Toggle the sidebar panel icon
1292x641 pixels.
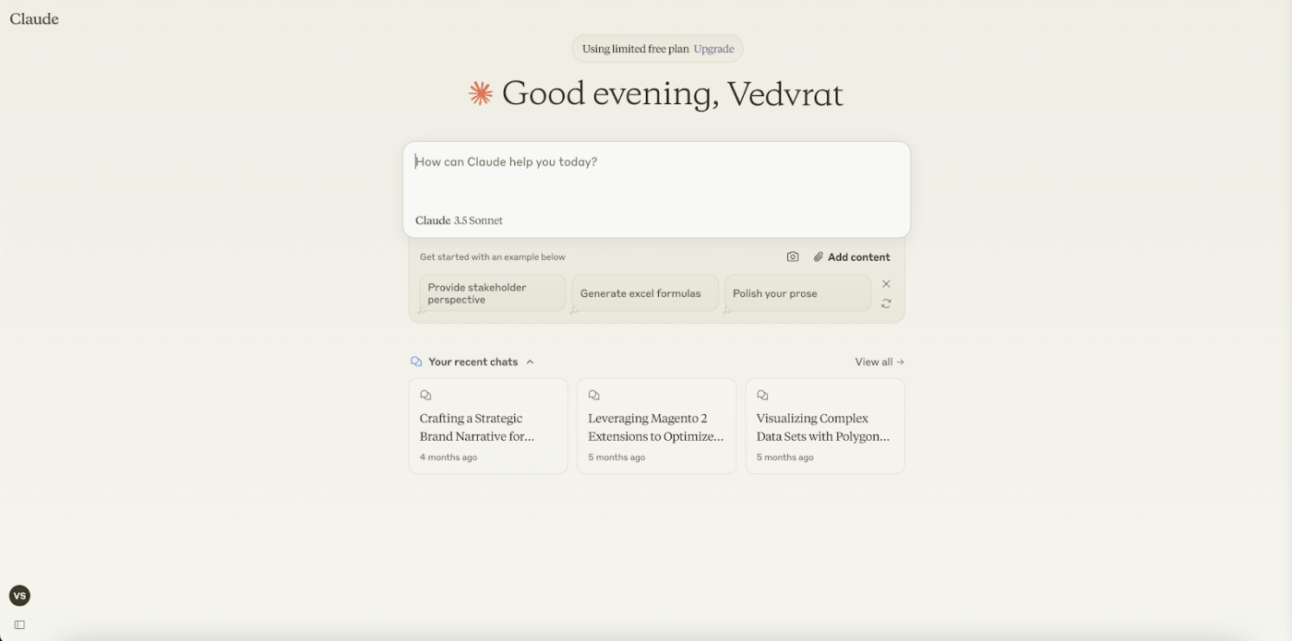[19, 624]
